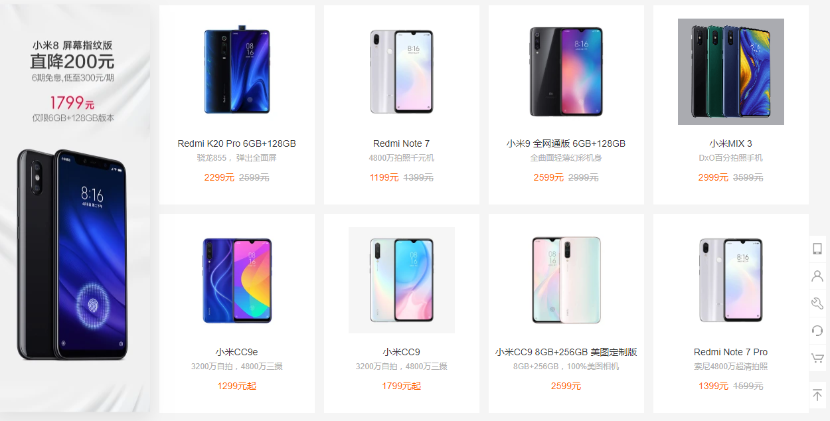Open the Redmi K20 Pro product image
The width and height of the screenshot is (830, 421).
(237, 72)
